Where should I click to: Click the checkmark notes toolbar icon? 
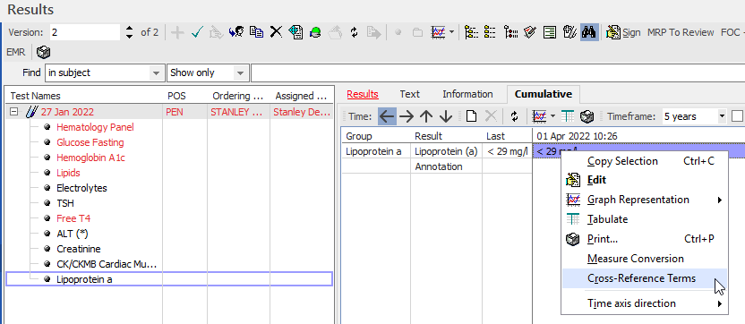pos(530,32)
